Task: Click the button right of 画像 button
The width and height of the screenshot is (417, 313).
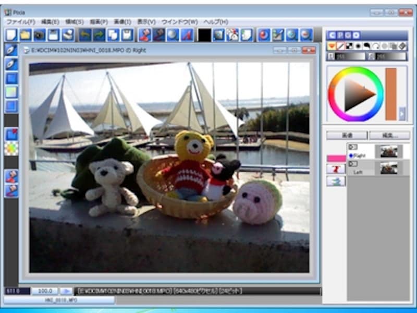Action: point(389,135)
